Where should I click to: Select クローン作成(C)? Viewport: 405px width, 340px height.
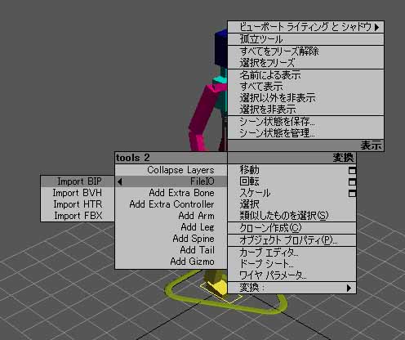[x=292, y=228]
